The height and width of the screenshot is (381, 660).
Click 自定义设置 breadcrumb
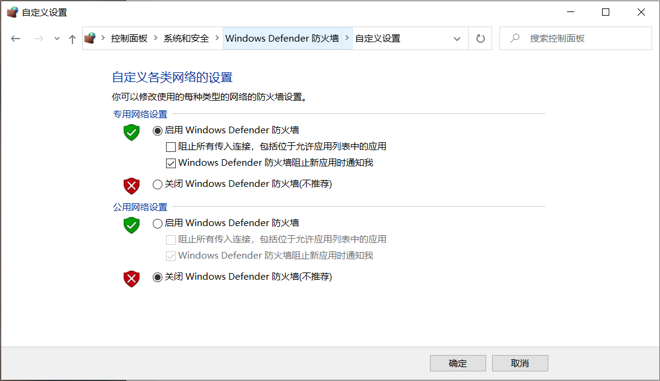(x=378, y=39)
